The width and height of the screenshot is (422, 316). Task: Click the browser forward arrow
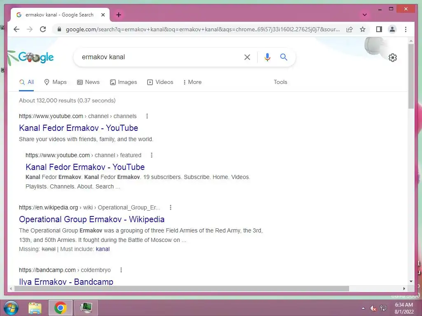(30, 29)
